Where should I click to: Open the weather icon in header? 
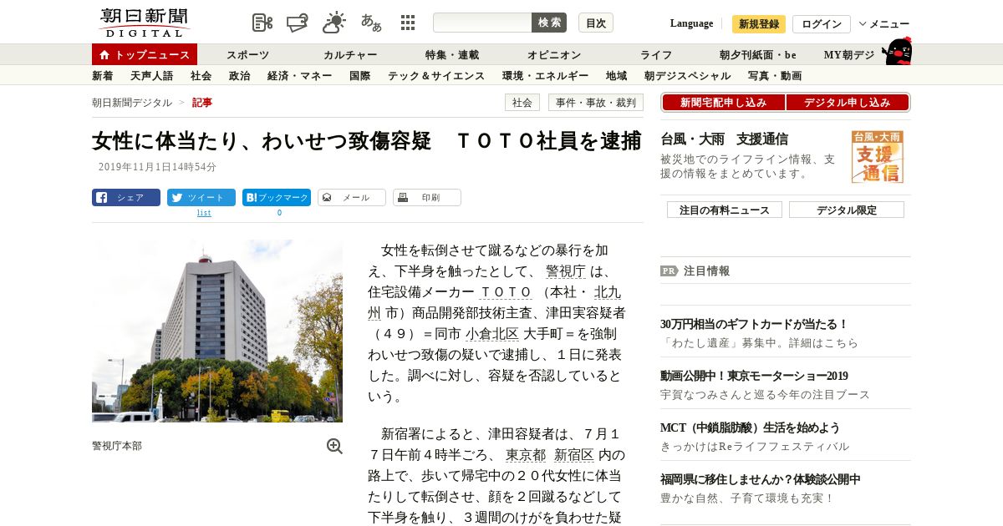coord(334,23)
